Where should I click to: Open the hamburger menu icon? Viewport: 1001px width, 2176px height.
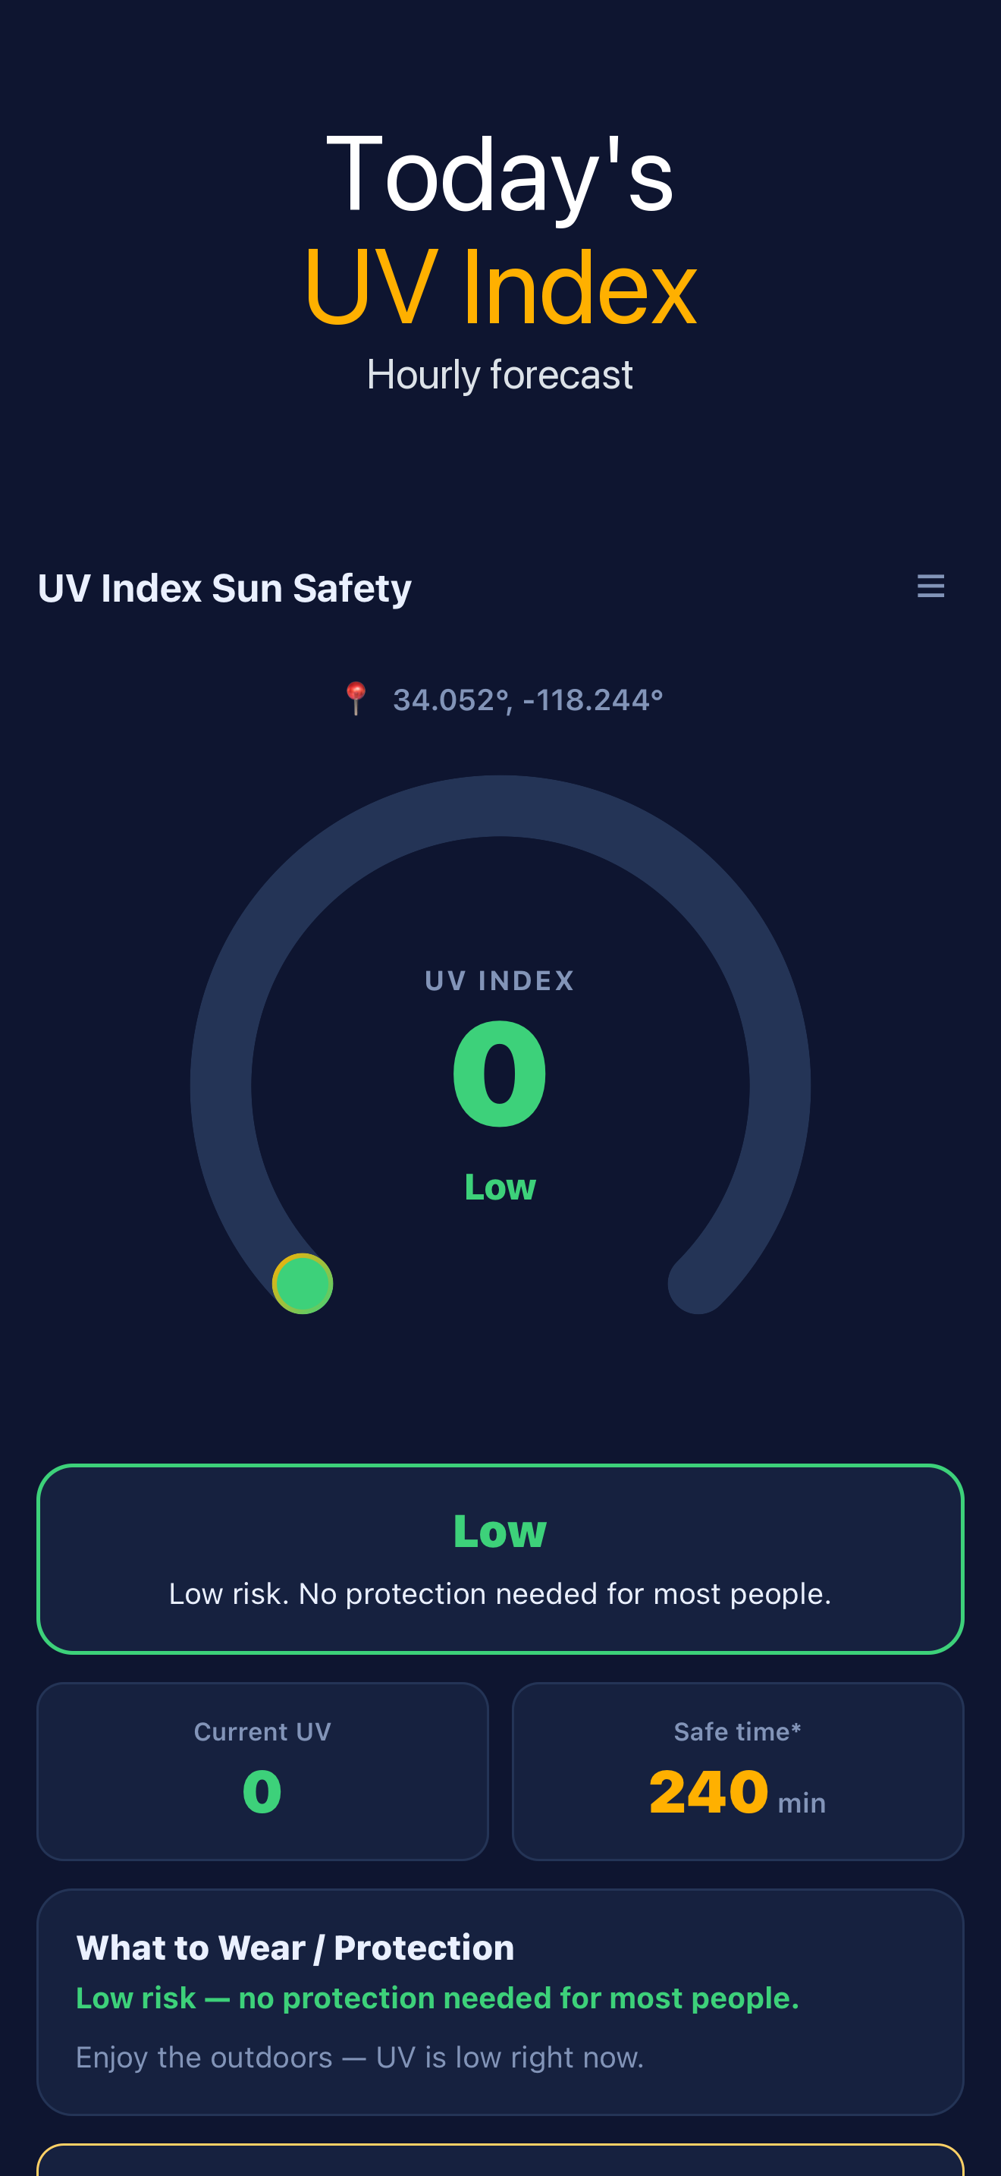(x=930, y=586)
